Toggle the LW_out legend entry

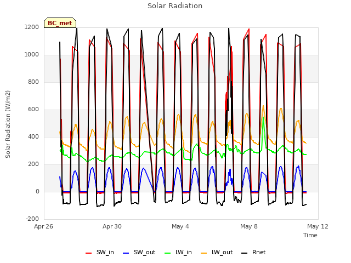[x=217, y=252]
